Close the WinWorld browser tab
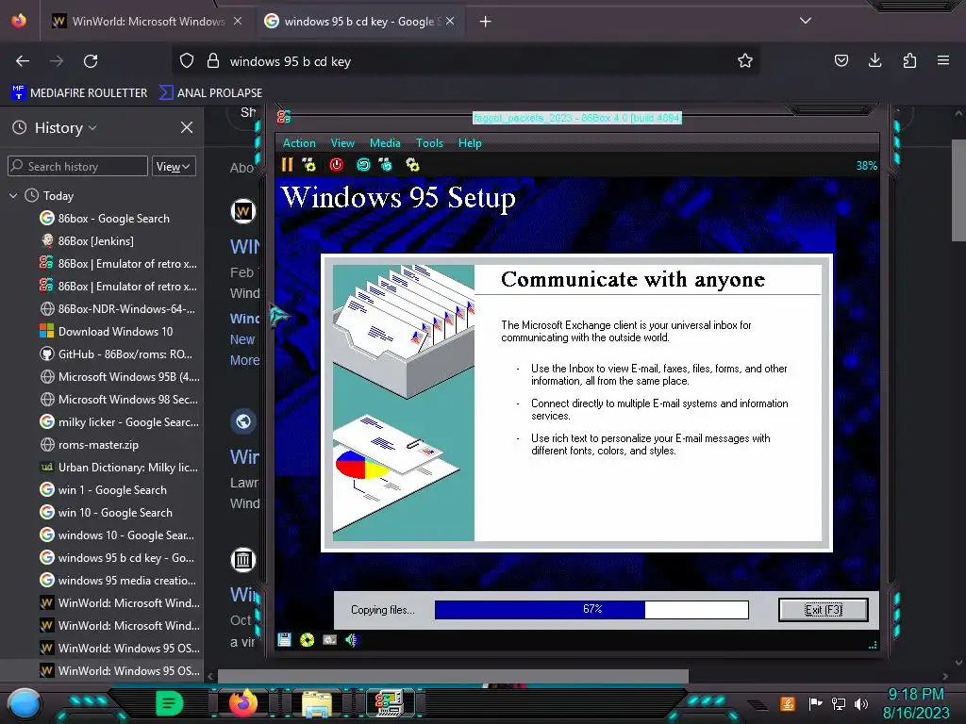This screenshot has width=966, height=724. tap(238, 22)
